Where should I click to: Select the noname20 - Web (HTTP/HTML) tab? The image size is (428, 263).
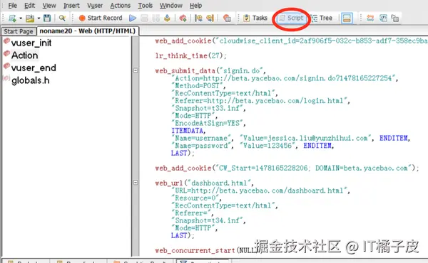coord(88,31)
